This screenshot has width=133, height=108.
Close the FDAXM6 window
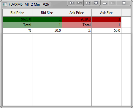coord(124,3)
